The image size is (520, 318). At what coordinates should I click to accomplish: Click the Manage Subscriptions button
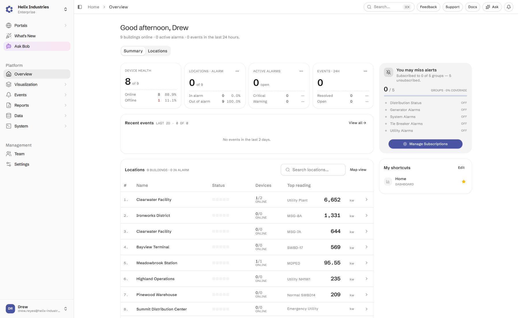[x=425, y=144]
